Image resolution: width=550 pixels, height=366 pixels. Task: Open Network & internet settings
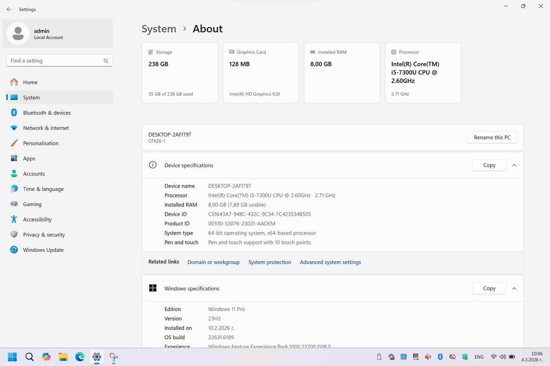point(59,128)
